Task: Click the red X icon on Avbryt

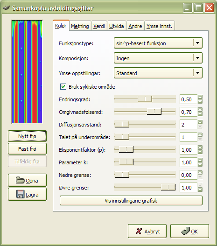Action: click(x=139, y=231)
